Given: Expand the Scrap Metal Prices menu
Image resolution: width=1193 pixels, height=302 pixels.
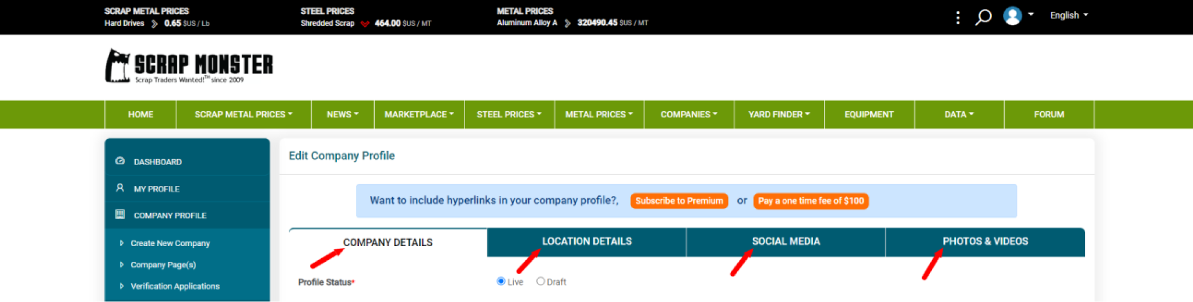Looking at the screenshot, I should click(243, 114).
